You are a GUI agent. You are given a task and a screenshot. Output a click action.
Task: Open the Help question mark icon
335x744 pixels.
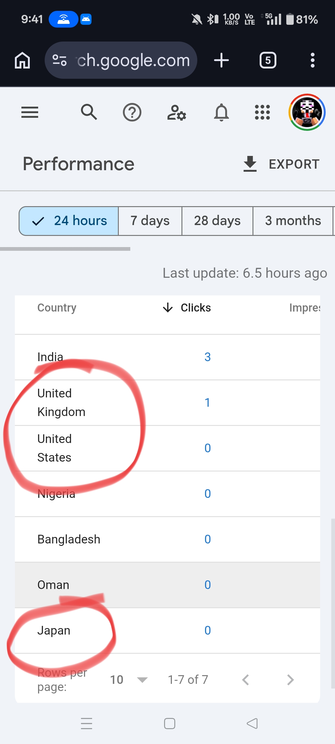[132, 112]
